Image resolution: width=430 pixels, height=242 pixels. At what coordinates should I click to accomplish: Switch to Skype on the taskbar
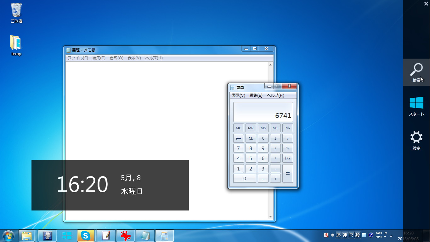click(x=86, y=236)
